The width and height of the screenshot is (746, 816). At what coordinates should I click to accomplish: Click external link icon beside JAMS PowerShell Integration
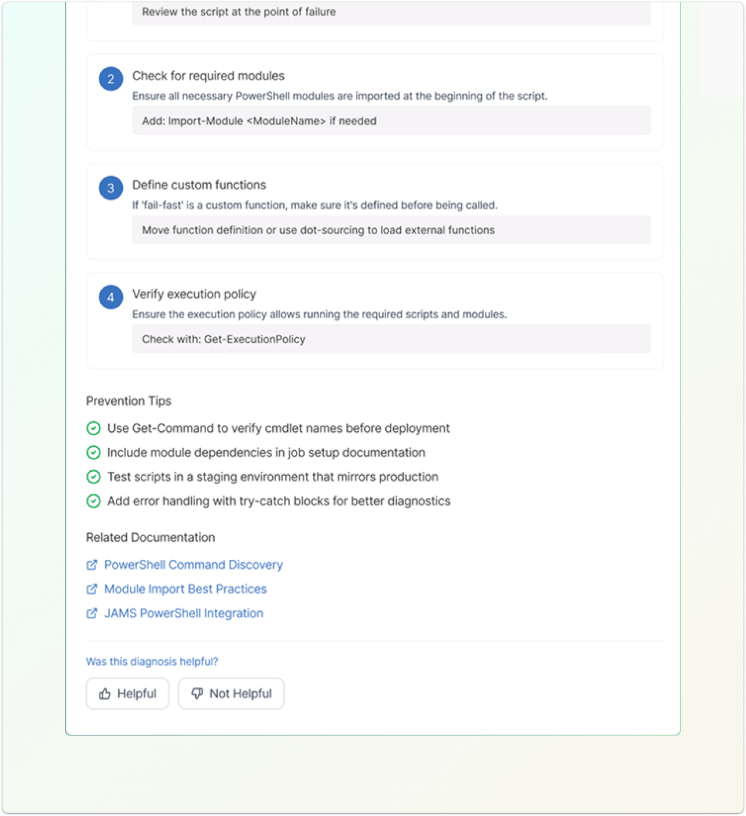coord(92,614)
